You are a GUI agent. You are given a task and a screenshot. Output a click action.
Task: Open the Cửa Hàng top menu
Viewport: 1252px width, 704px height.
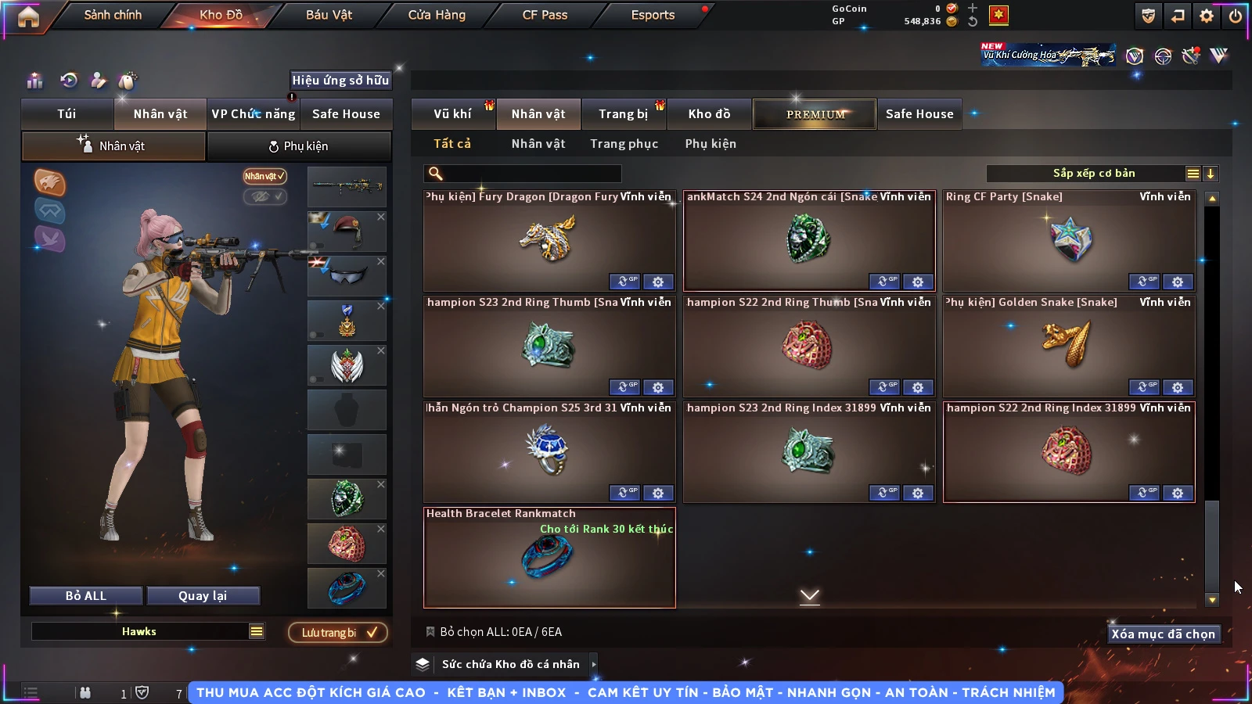click(437, 15)
